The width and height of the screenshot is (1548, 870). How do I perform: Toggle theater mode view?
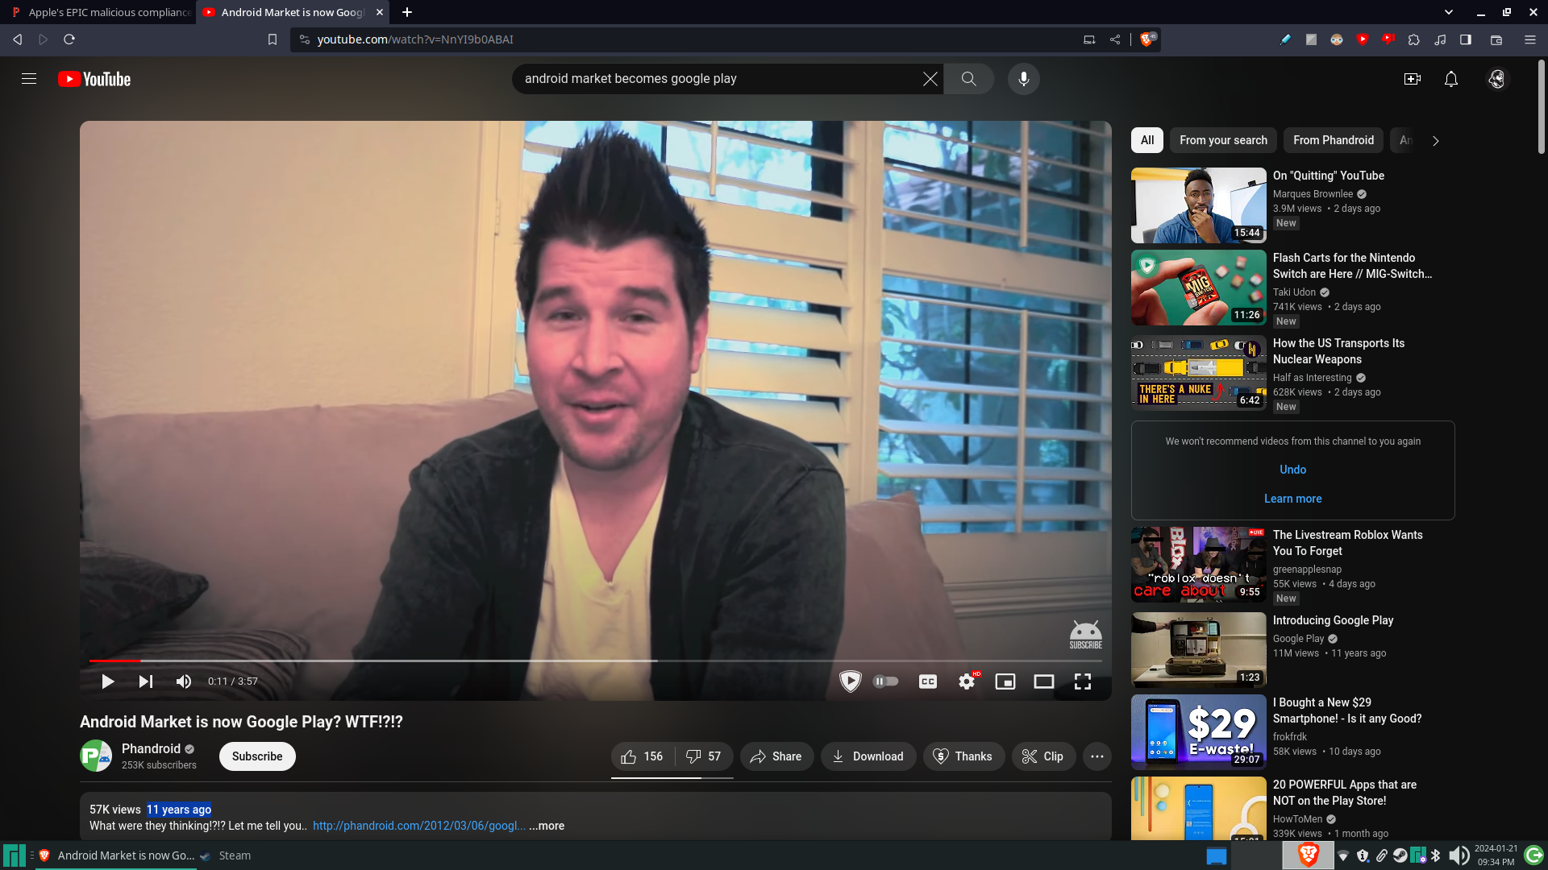(x=1043, y=681)
